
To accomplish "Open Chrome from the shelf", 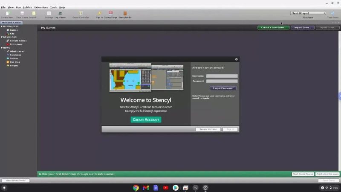I will [136, 188].
